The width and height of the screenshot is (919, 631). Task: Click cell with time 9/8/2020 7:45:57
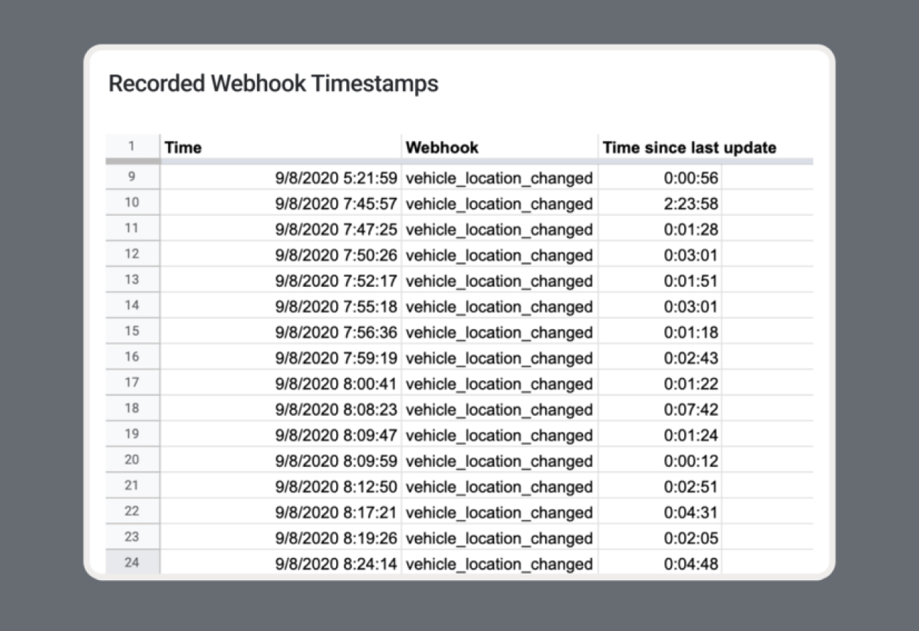coord(336,204)
